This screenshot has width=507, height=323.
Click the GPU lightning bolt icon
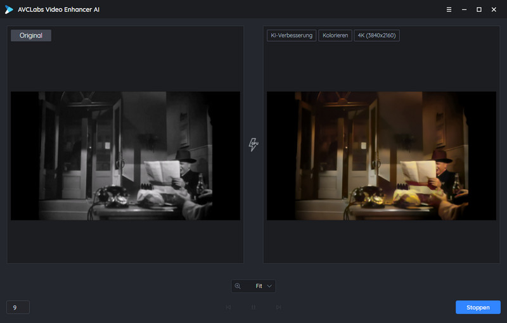(x=253, y=144)
